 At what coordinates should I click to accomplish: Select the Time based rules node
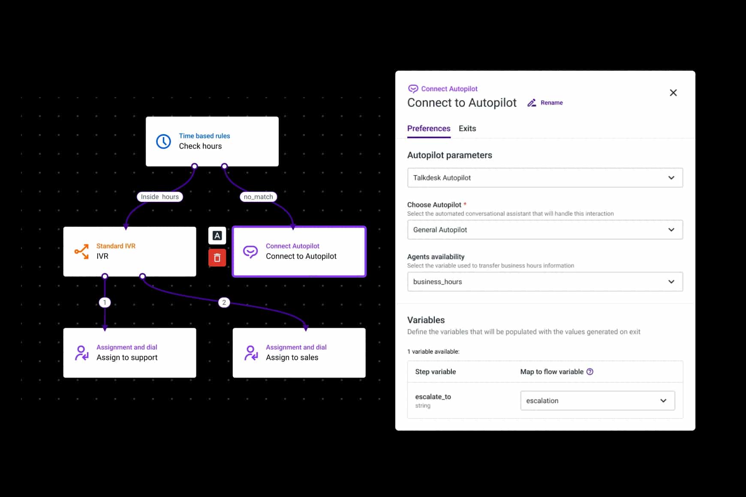pyautogui.click(x=212, y=141)
